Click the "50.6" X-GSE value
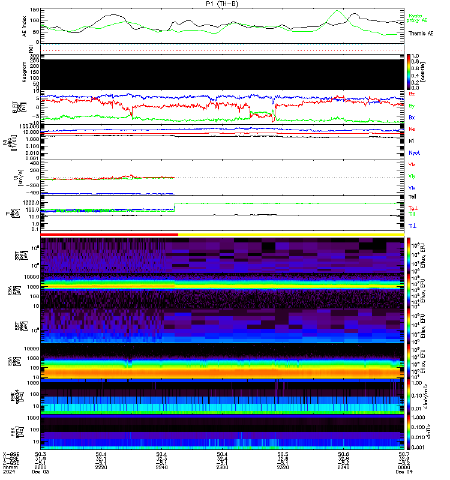Screen dimensions: 450x480 tap(343, 454)
